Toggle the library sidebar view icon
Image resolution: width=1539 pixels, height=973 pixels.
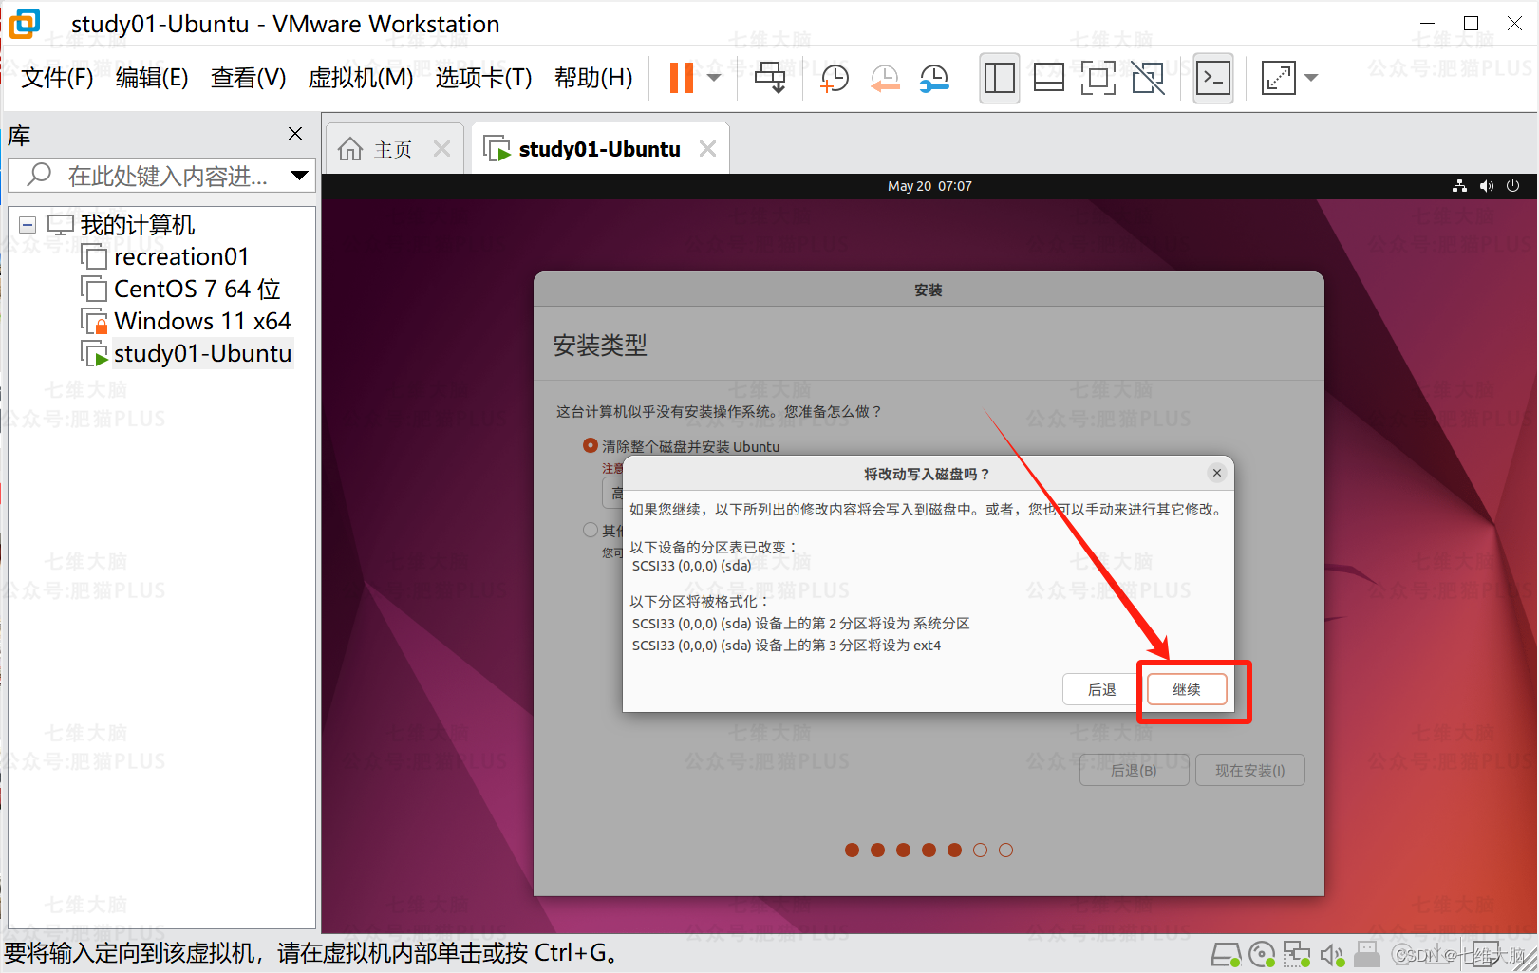click(x=1000, y=78)
